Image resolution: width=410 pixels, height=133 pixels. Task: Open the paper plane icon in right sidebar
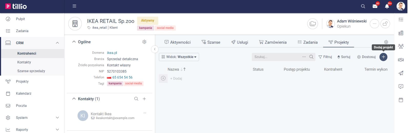[401, 73]
